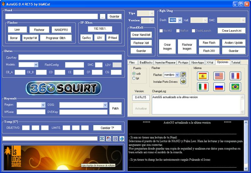Click the IP-Nand button
Viewport: 251px width, 173px height.
click(x=112, y=38)
